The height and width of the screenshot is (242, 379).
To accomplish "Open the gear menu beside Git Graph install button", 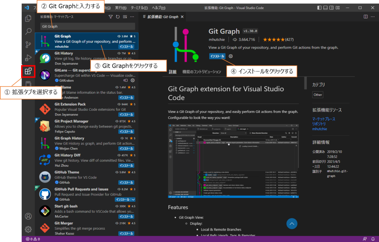I will (x=231, y=56).
